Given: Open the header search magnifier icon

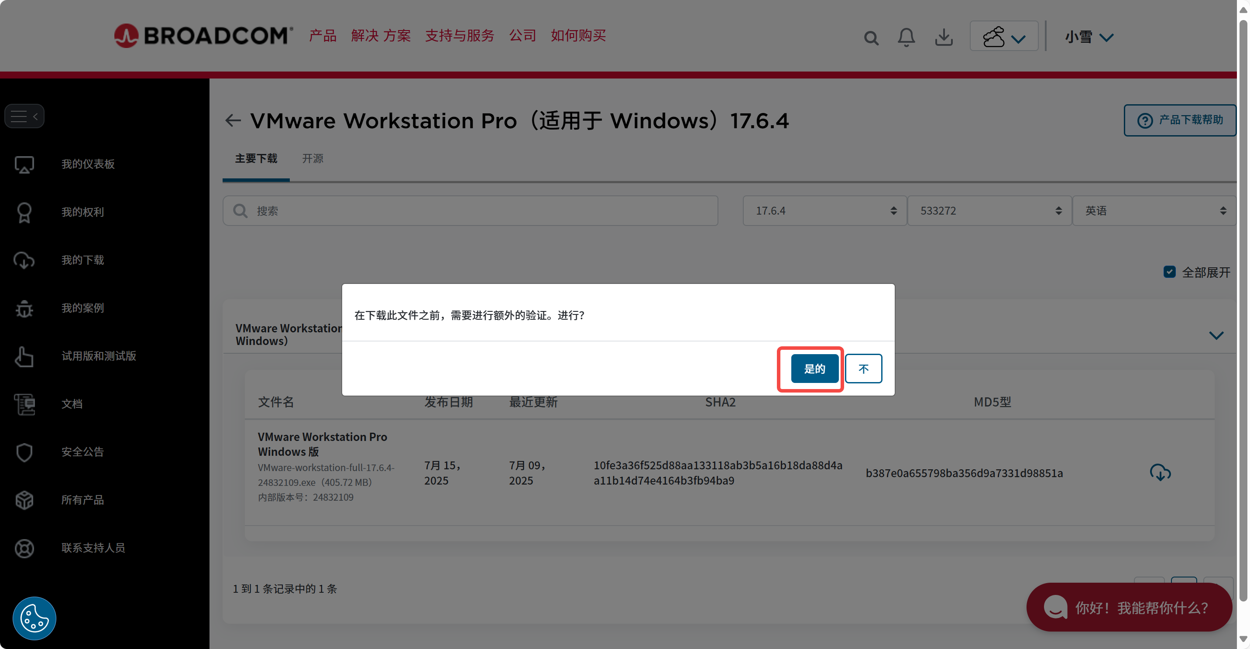Looking at the screenshot, I should [871, 38].
